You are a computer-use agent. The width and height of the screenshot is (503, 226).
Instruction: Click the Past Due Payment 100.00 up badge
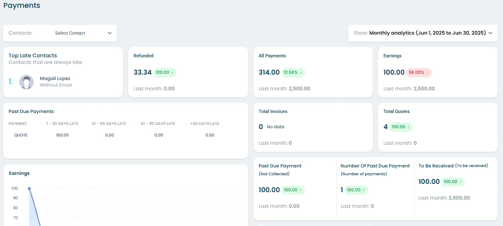(x=293, y=190)
